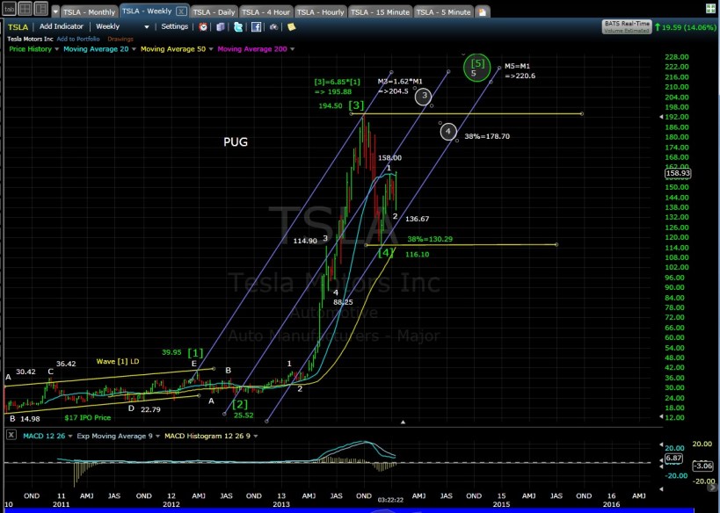Switch to the TSLA - 15 Minute tab
The width and height of the screenshot is (720, 513).
click(x=380, y=12)
